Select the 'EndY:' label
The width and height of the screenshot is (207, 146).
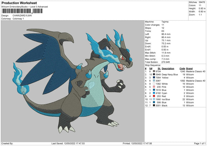[x=148, y=50]
